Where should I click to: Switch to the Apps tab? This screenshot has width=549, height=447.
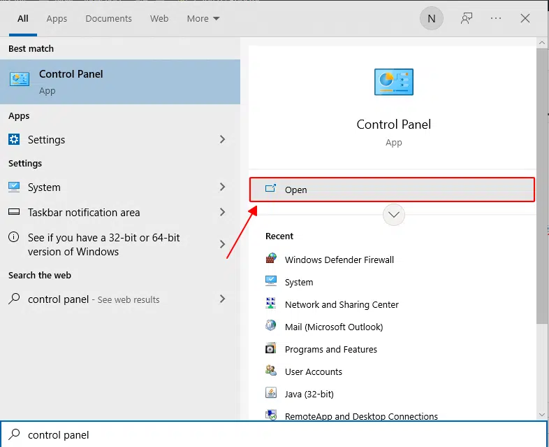(x=57, y=19)
